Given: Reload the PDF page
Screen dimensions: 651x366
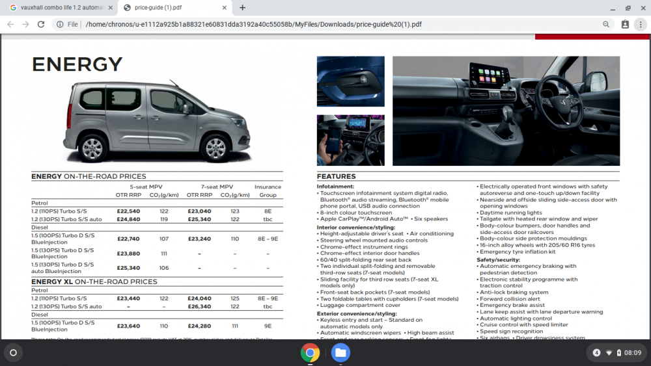Looking at the screenshot, I should pyautogui.click(x=40, y=25).
